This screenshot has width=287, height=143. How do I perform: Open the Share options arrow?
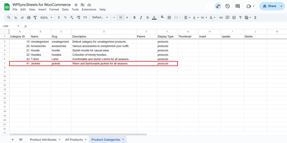pos(281,6)
